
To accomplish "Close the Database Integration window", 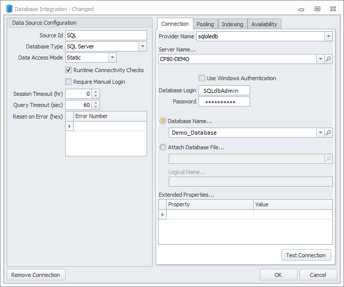I will (333, 9).
